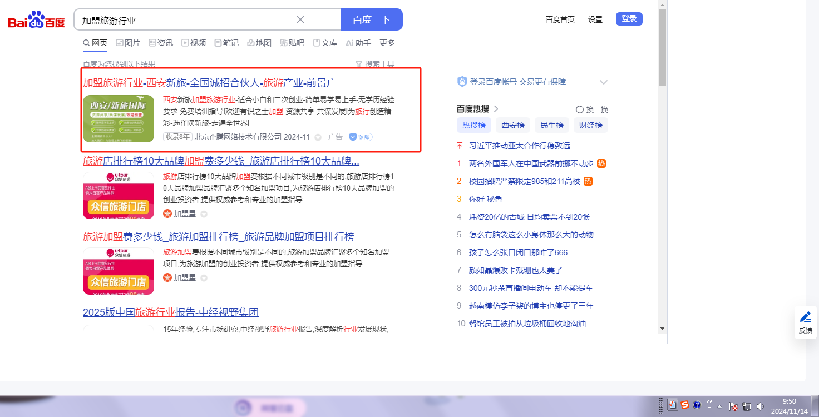Expand the login notice chevron
This screenshot has height=417, width=819.
[604, 82]
